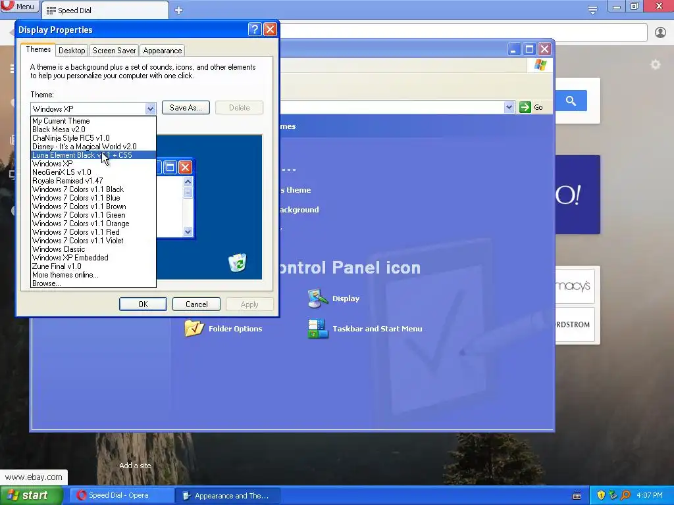
Task: Select the Speed Dial browser tab
Action: tap(105, 11)
